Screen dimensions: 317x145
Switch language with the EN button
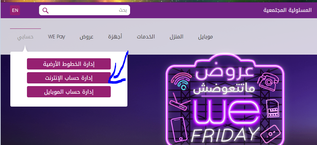click(x=15, y=10)
